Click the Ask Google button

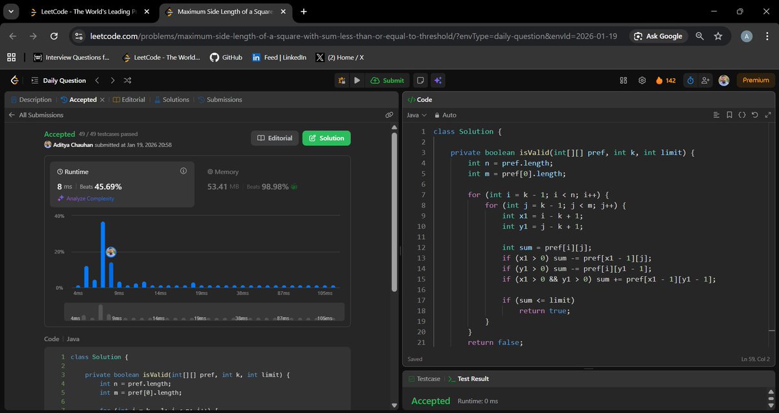(658, 36)
